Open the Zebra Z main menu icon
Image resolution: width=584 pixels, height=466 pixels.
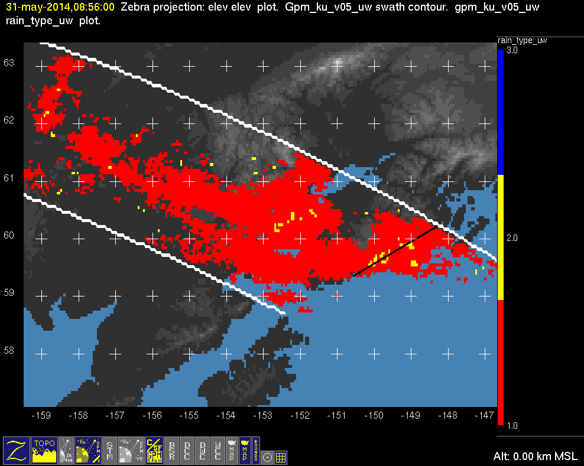(x=17, y=449)
